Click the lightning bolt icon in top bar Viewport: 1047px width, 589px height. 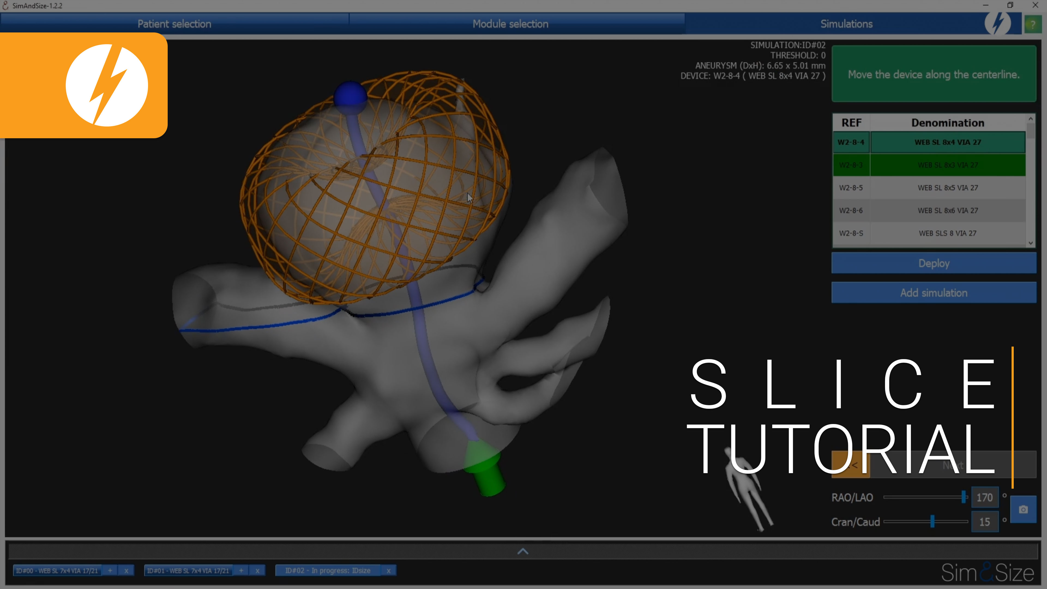tap(997, 23)
